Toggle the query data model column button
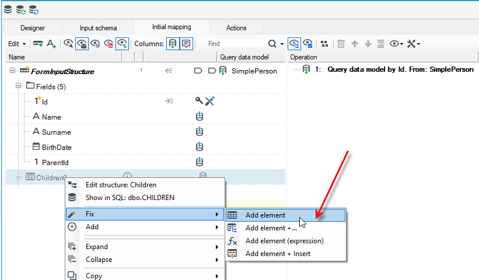Image resolution: width=479 pixels, height=280 pixels. click(x=173, y=44)
